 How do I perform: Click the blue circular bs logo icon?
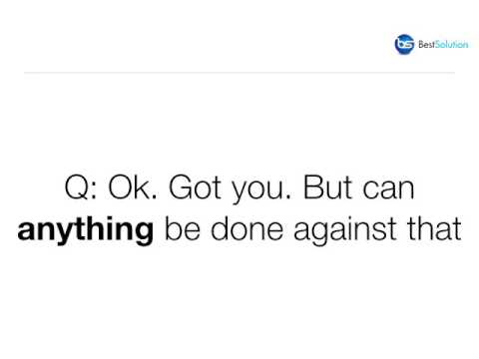click(404, 44)
